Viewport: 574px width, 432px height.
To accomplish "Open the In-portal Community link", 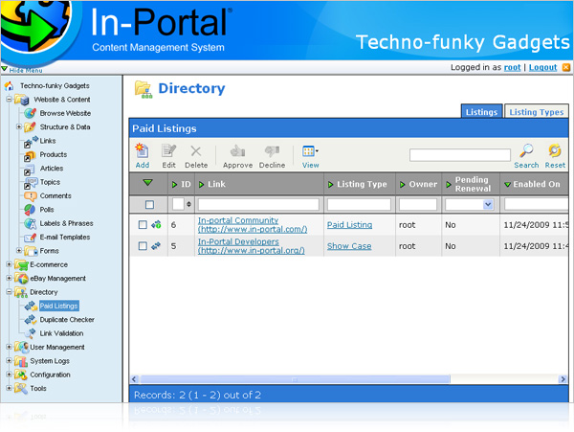I will coord(253,224).
